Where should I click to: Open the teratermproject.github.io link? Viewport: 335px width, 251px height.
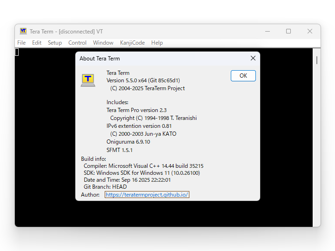point(147,195)
